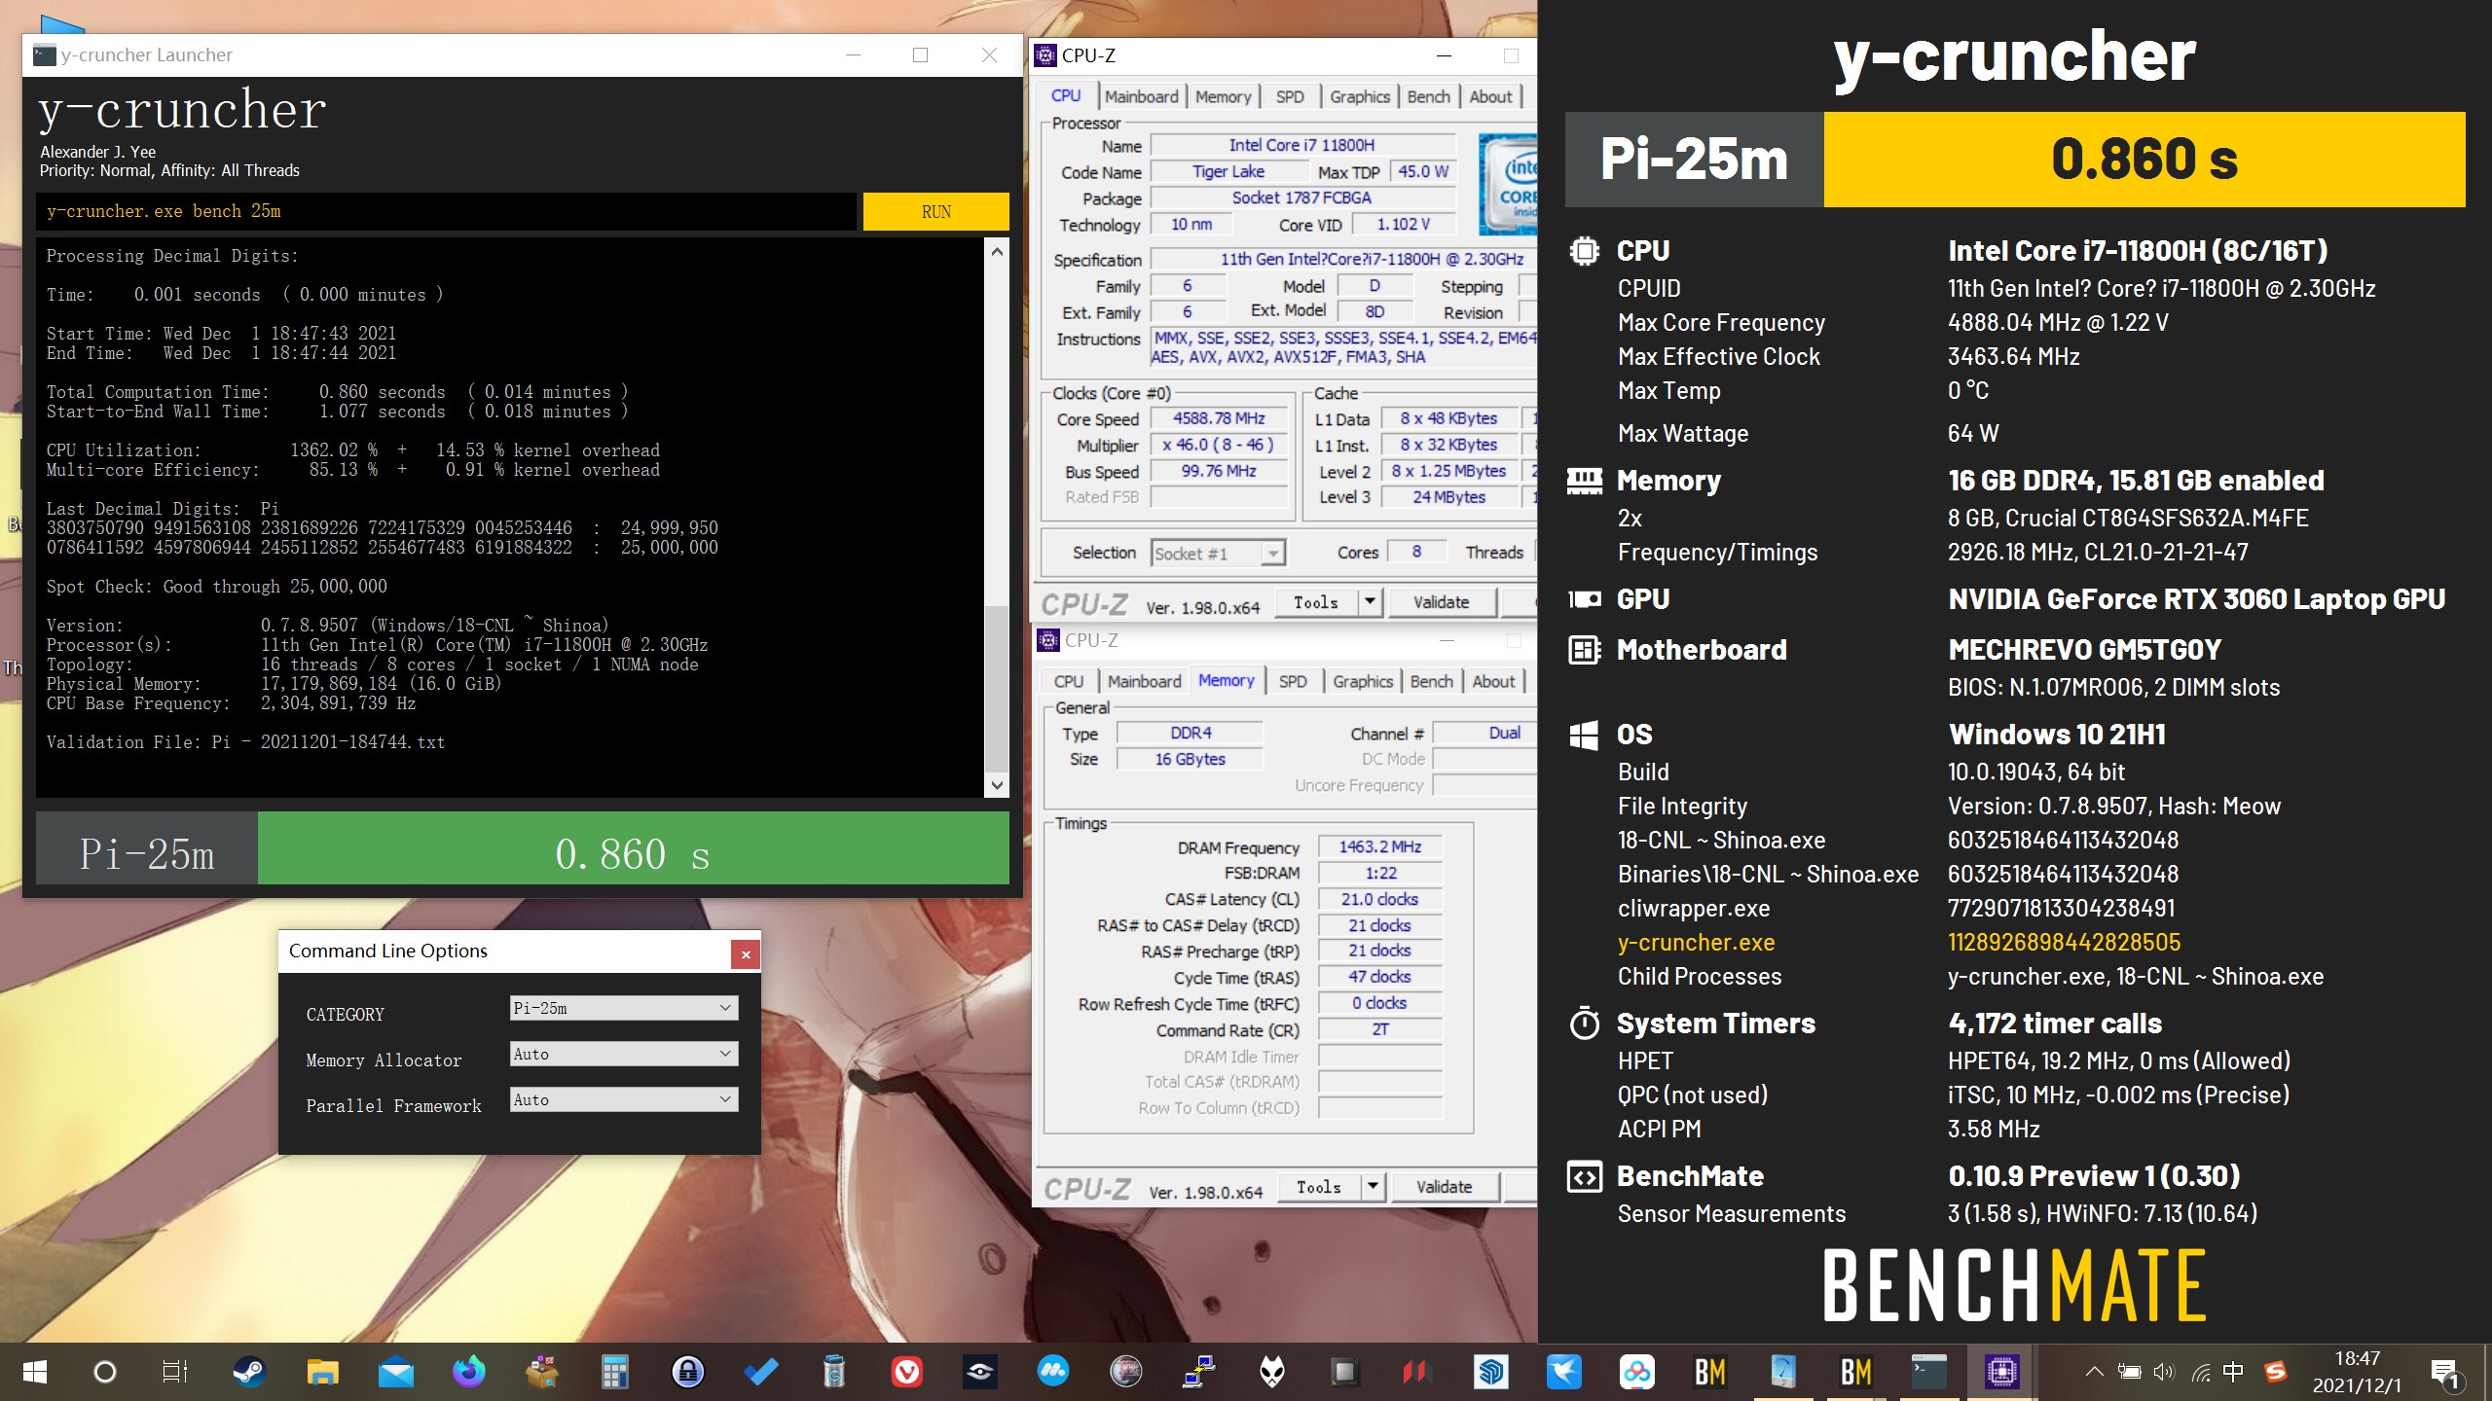
Task: Switch to first BenchMate BM taskbar icon
Action: click(x=1710, y=1372)
